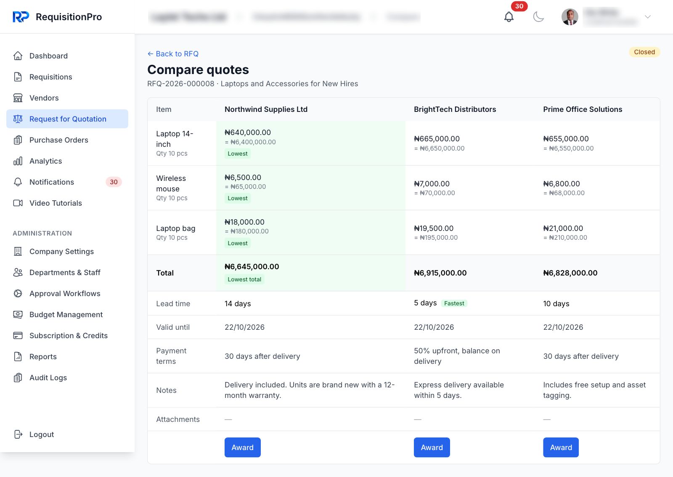Click the Video Tutorials camera icon
This screenshot has height=477, width=673.
[18, 203]
